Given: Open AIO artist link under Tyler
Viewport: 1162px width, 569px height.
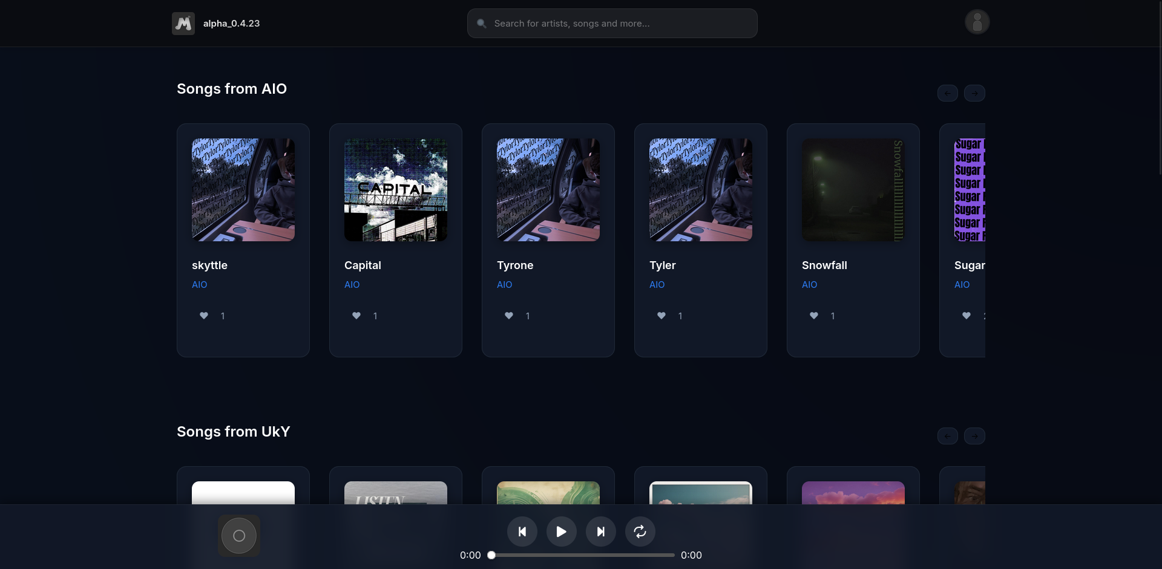Looking at the screenshot, I should pyautogui.click(x=657, y=284).
